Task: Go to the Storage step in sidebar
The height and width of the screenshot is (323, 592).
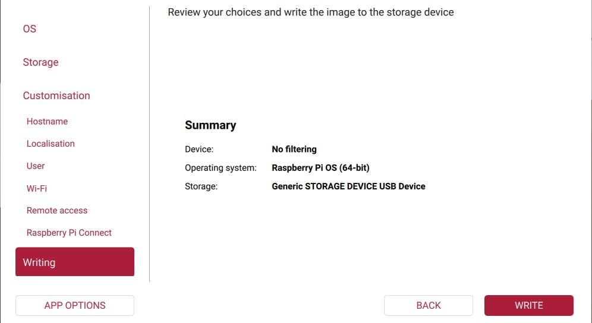Action: click(x=40, y=62)
